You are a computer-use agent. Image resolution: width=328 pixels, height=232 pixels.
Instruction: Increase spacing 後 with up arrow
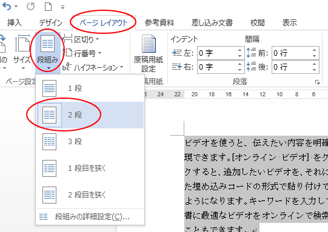315,64
